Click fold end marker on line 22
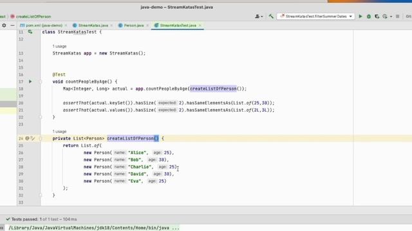Image resolution: width=412 pixels, height=231 pixels. click(x=40, y=117)
